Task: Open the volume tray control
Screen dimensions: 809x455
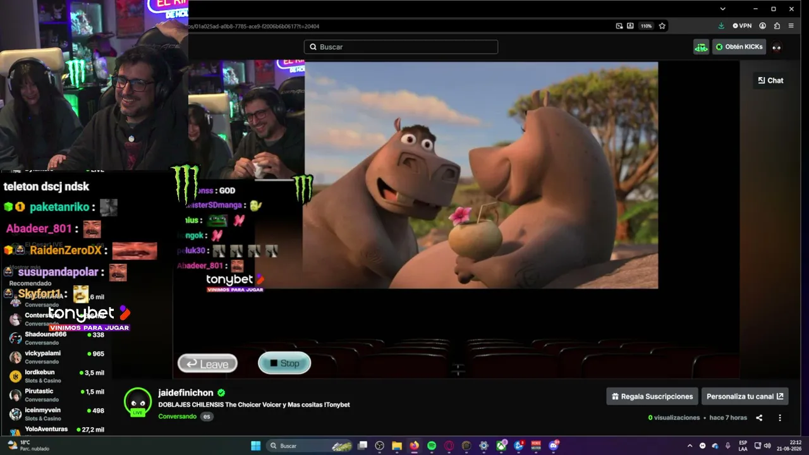Action: pyautogui.click(x=769, y=446)
